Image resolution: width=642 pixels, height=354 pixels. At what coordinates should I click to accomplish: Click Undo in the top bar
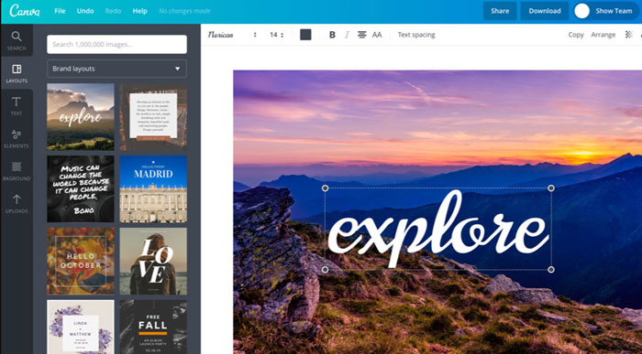click(x=85, y=11)
